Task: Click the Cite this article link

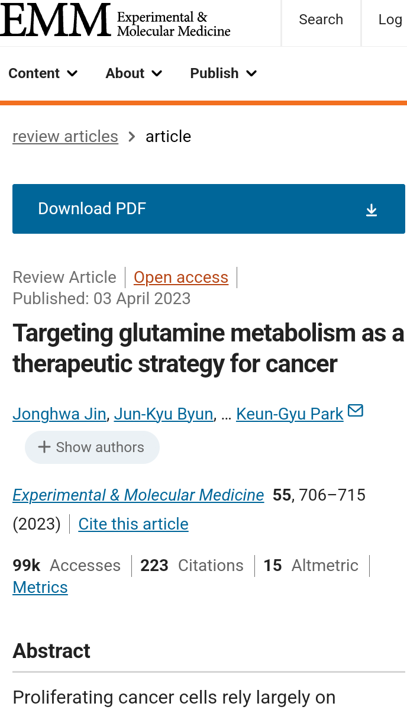Action: tap(133, 524)
